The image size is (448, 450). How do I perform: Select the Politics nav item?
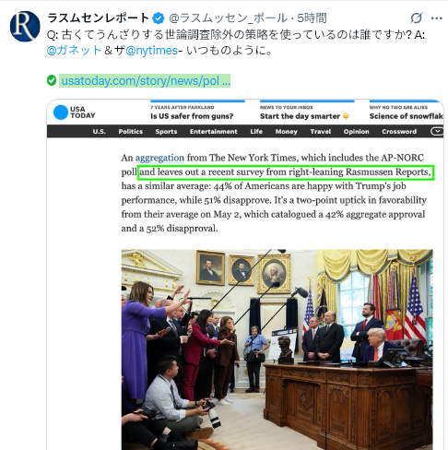click(131, 132)
